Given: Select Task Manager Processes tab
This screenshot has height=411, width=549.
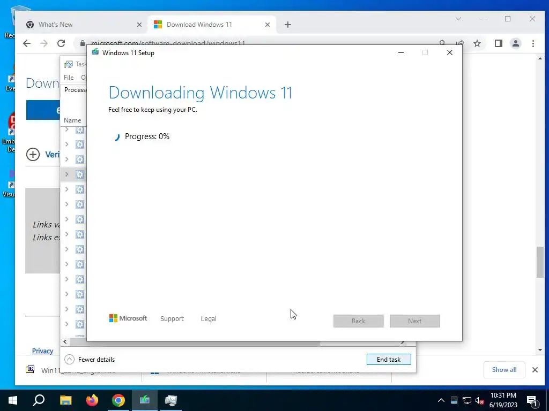Looking at the screenshot, I should pos(75,90).
